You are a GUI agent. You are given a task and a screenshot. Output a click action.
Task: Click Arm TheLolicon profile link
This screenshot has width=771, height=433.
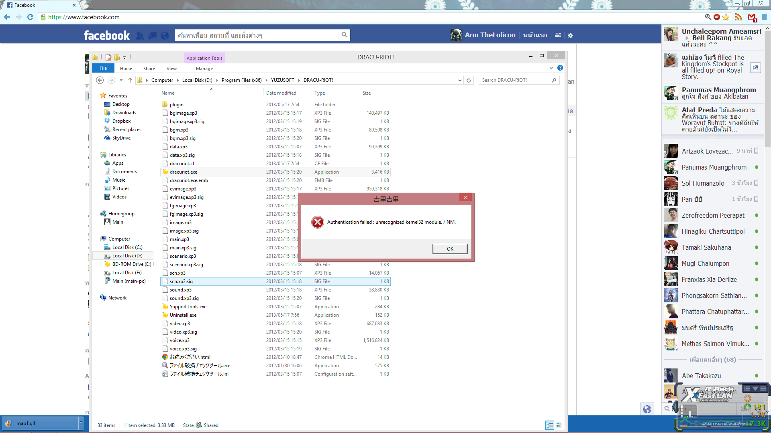(x=490, y=35)
